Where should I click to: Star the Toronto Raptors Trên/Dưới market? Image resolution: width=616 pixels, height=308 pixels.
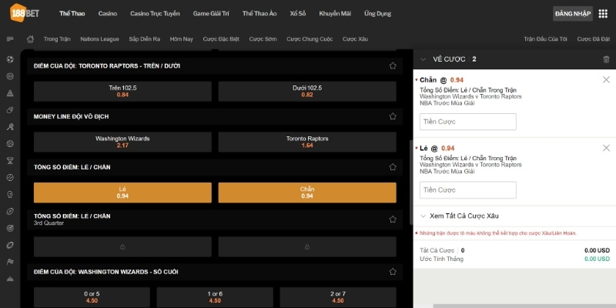click(393, 66)
